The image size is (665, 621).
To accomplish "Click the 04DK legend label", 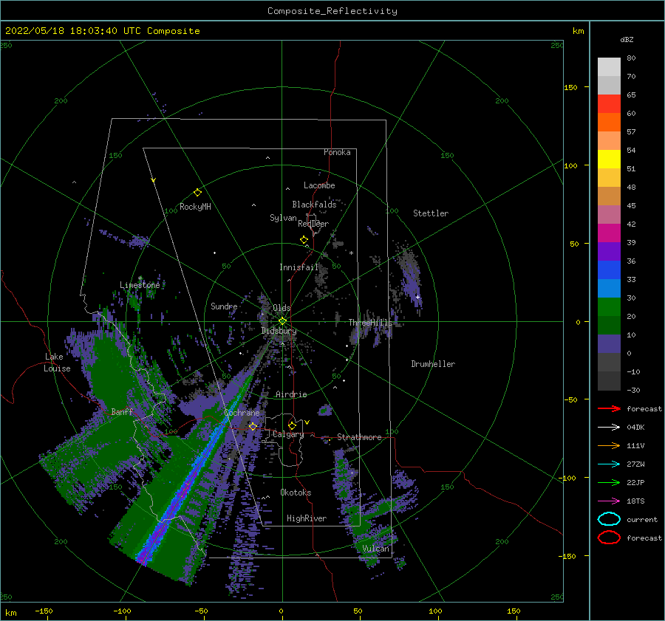I will point(635,428).
